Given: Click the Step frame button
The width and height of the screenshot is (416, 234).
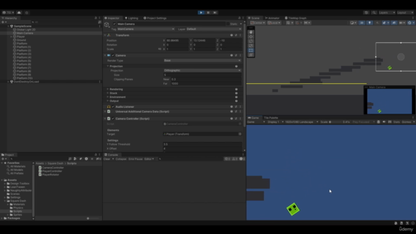Looking at the screenshot, I should 215,12.
